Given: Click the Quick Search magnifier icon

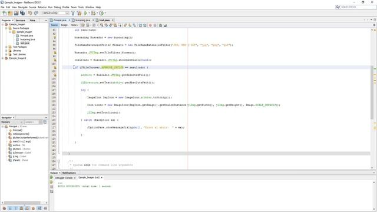Looking at the screenshot, I should pos(338,7).
